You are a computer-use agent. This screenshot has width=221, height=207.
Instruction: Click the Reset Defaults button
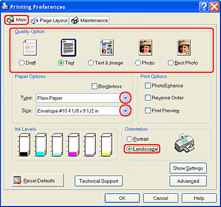[x=38, y=181]
